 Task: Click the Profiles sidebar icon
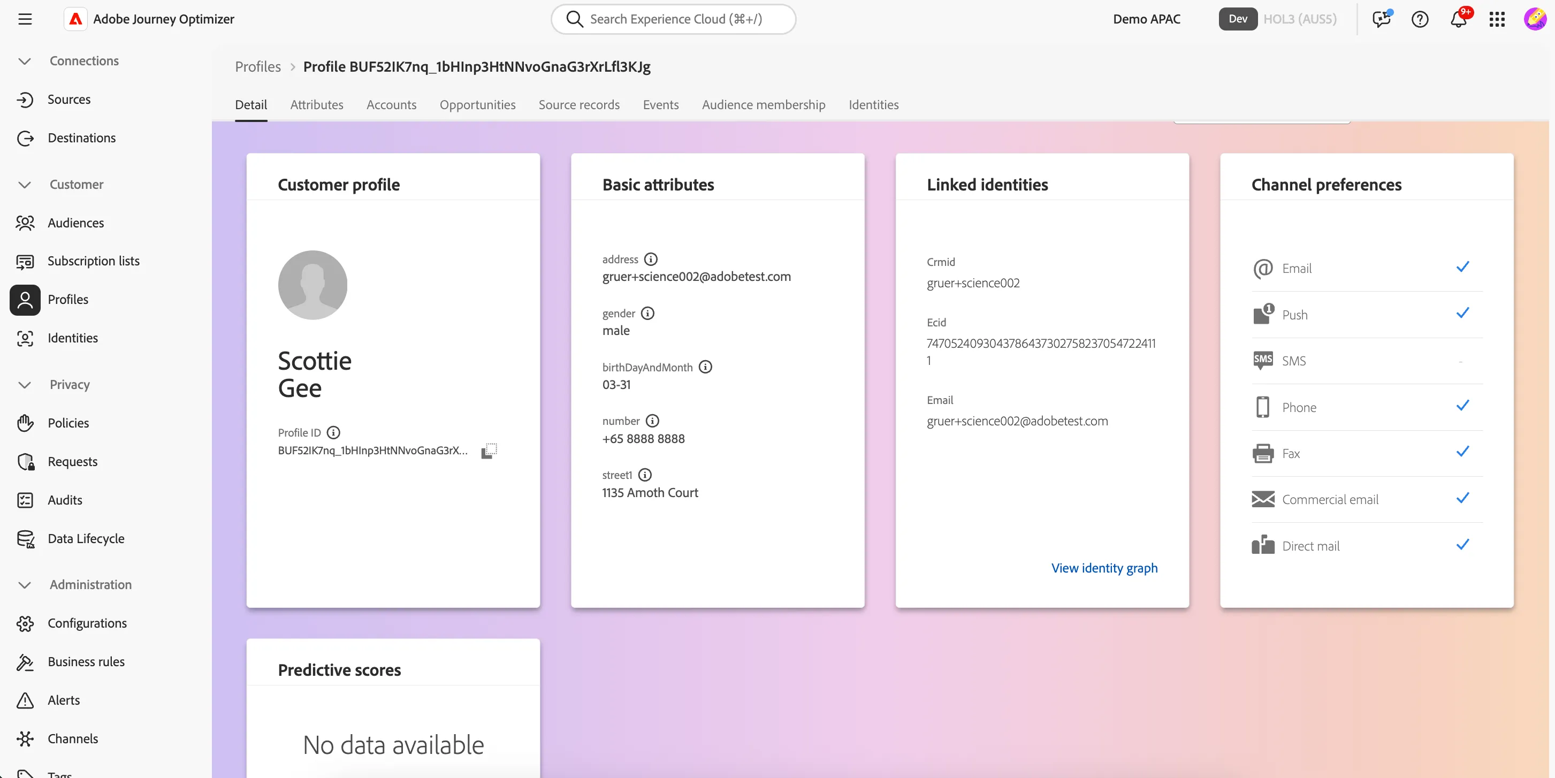(25, 300)
